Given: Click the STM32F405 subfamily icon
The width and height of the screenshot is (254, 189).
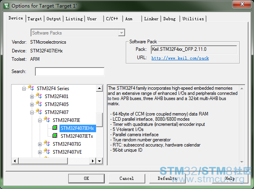Looking at the screenshot, I should [x=39, y=104].
